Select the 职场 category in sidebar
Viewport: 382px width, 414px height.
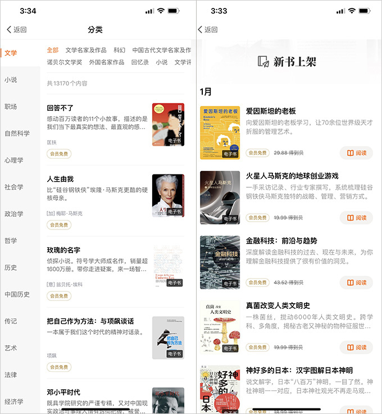point(11,107)
